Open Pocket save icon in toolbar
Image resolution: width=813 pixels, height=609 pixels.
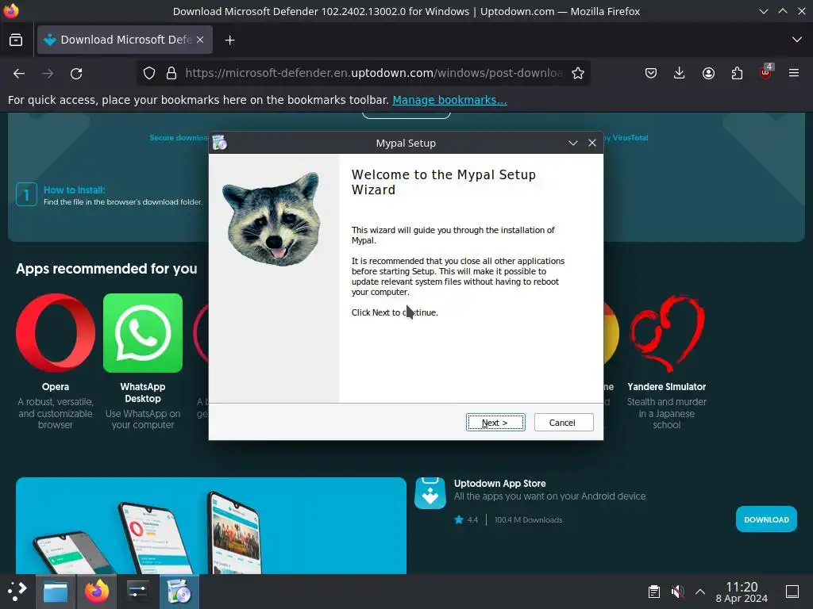[x=651, y=74]
